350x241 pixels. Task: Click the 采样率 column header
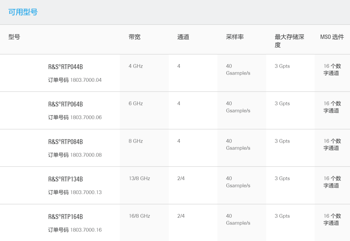[x=235, y=37]
